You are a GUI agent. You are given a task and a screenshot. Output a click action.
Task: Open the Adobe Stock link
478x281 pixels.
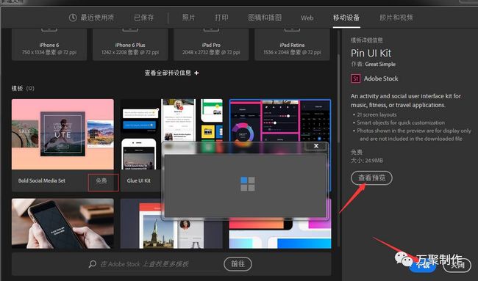point(381,79)
